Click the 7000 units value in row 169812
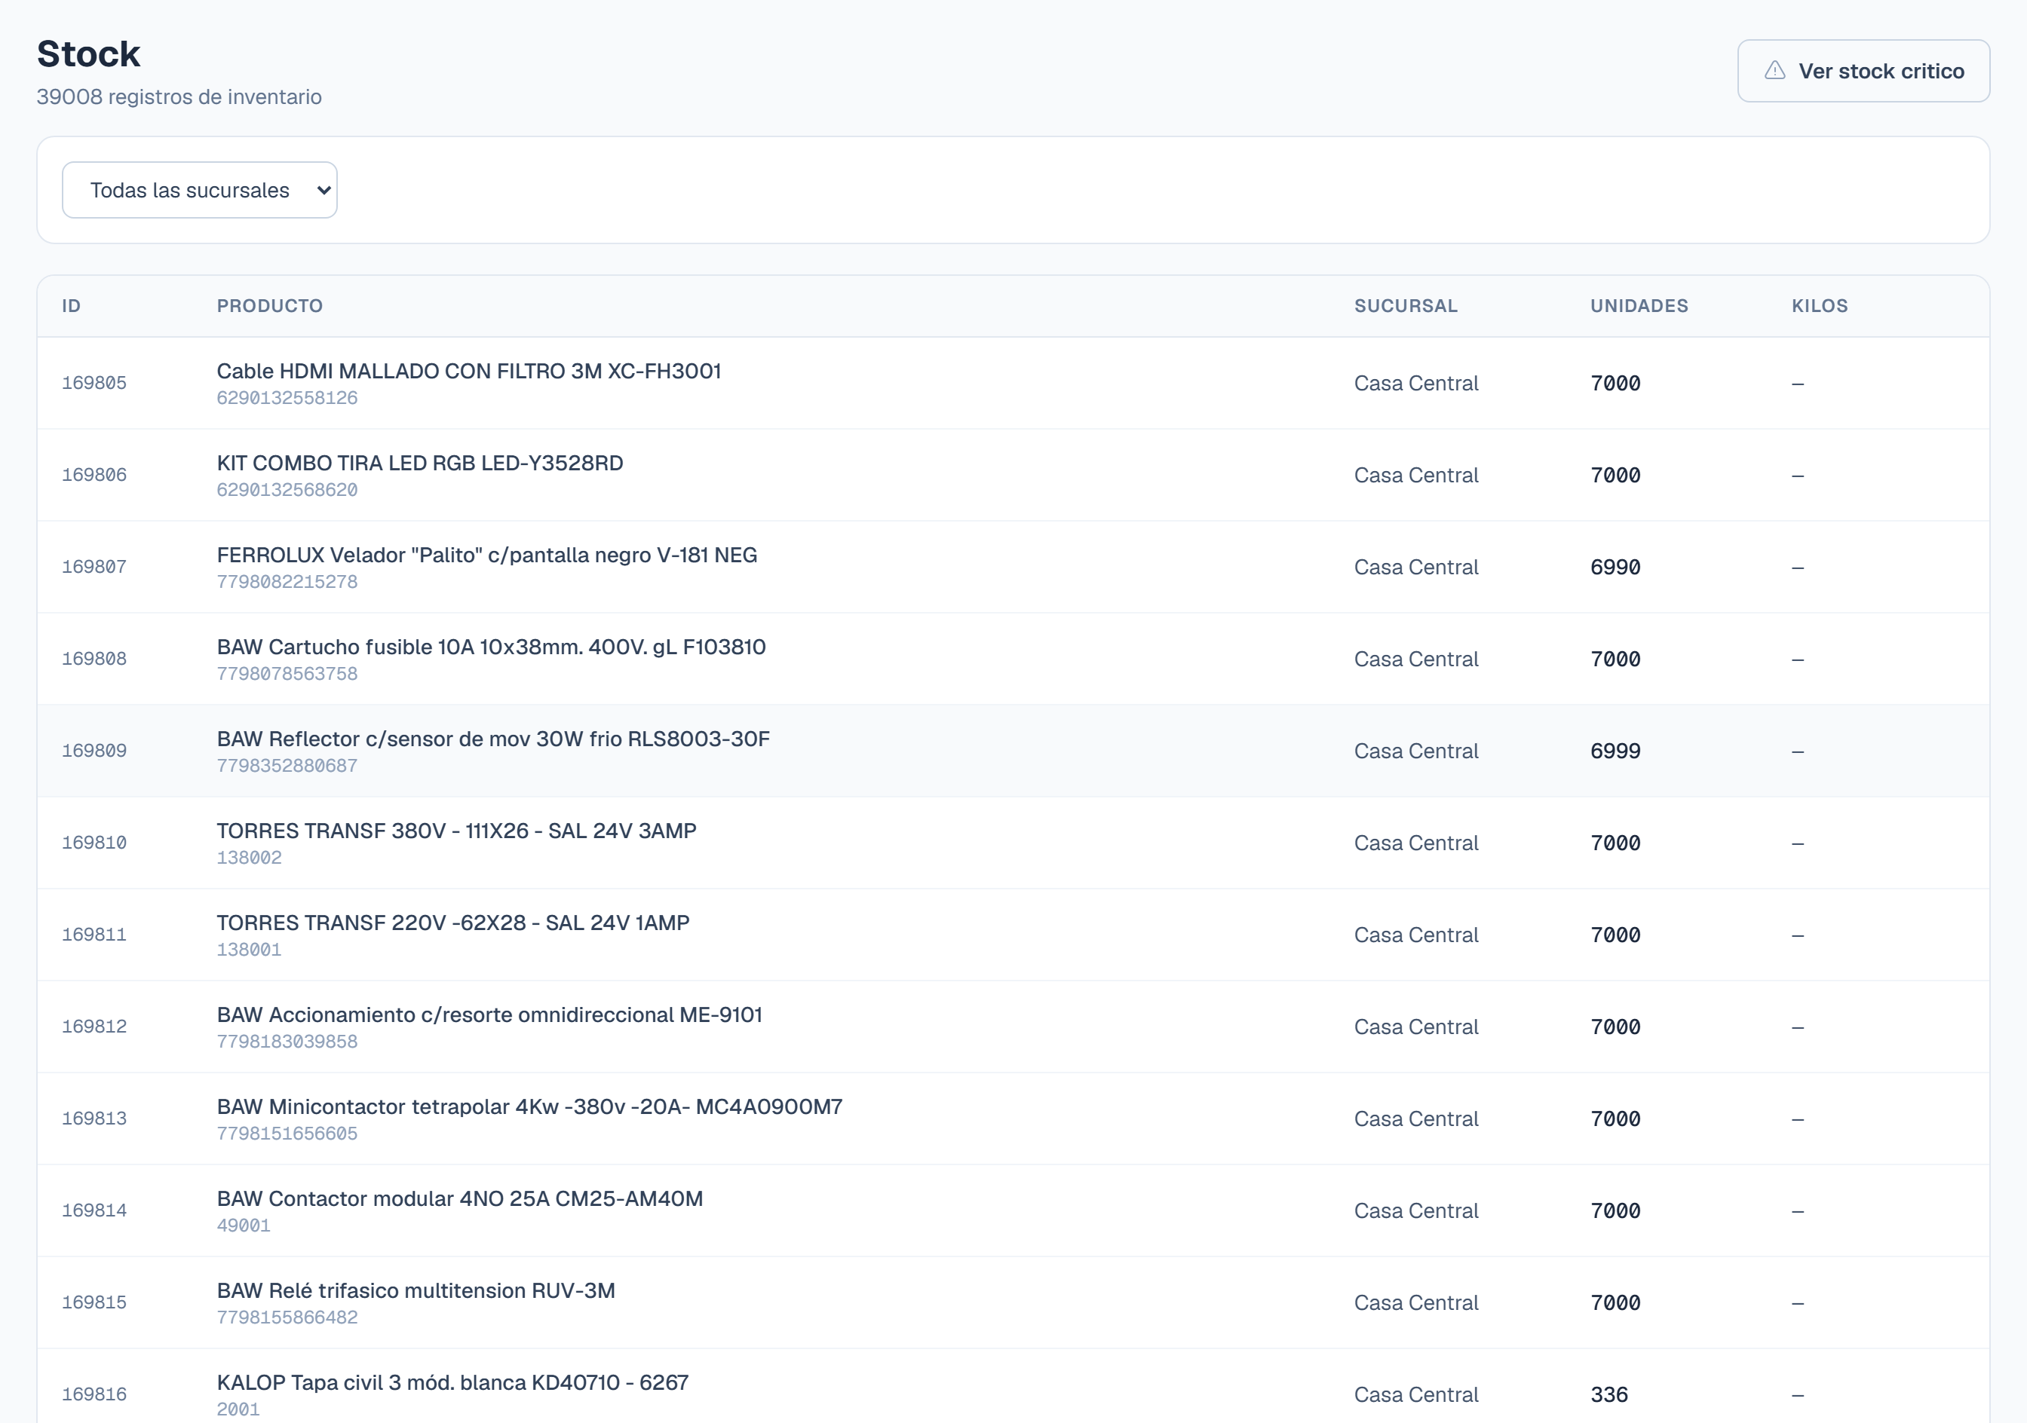The image size is (2027, 1423). [x=1615, y=1027]
